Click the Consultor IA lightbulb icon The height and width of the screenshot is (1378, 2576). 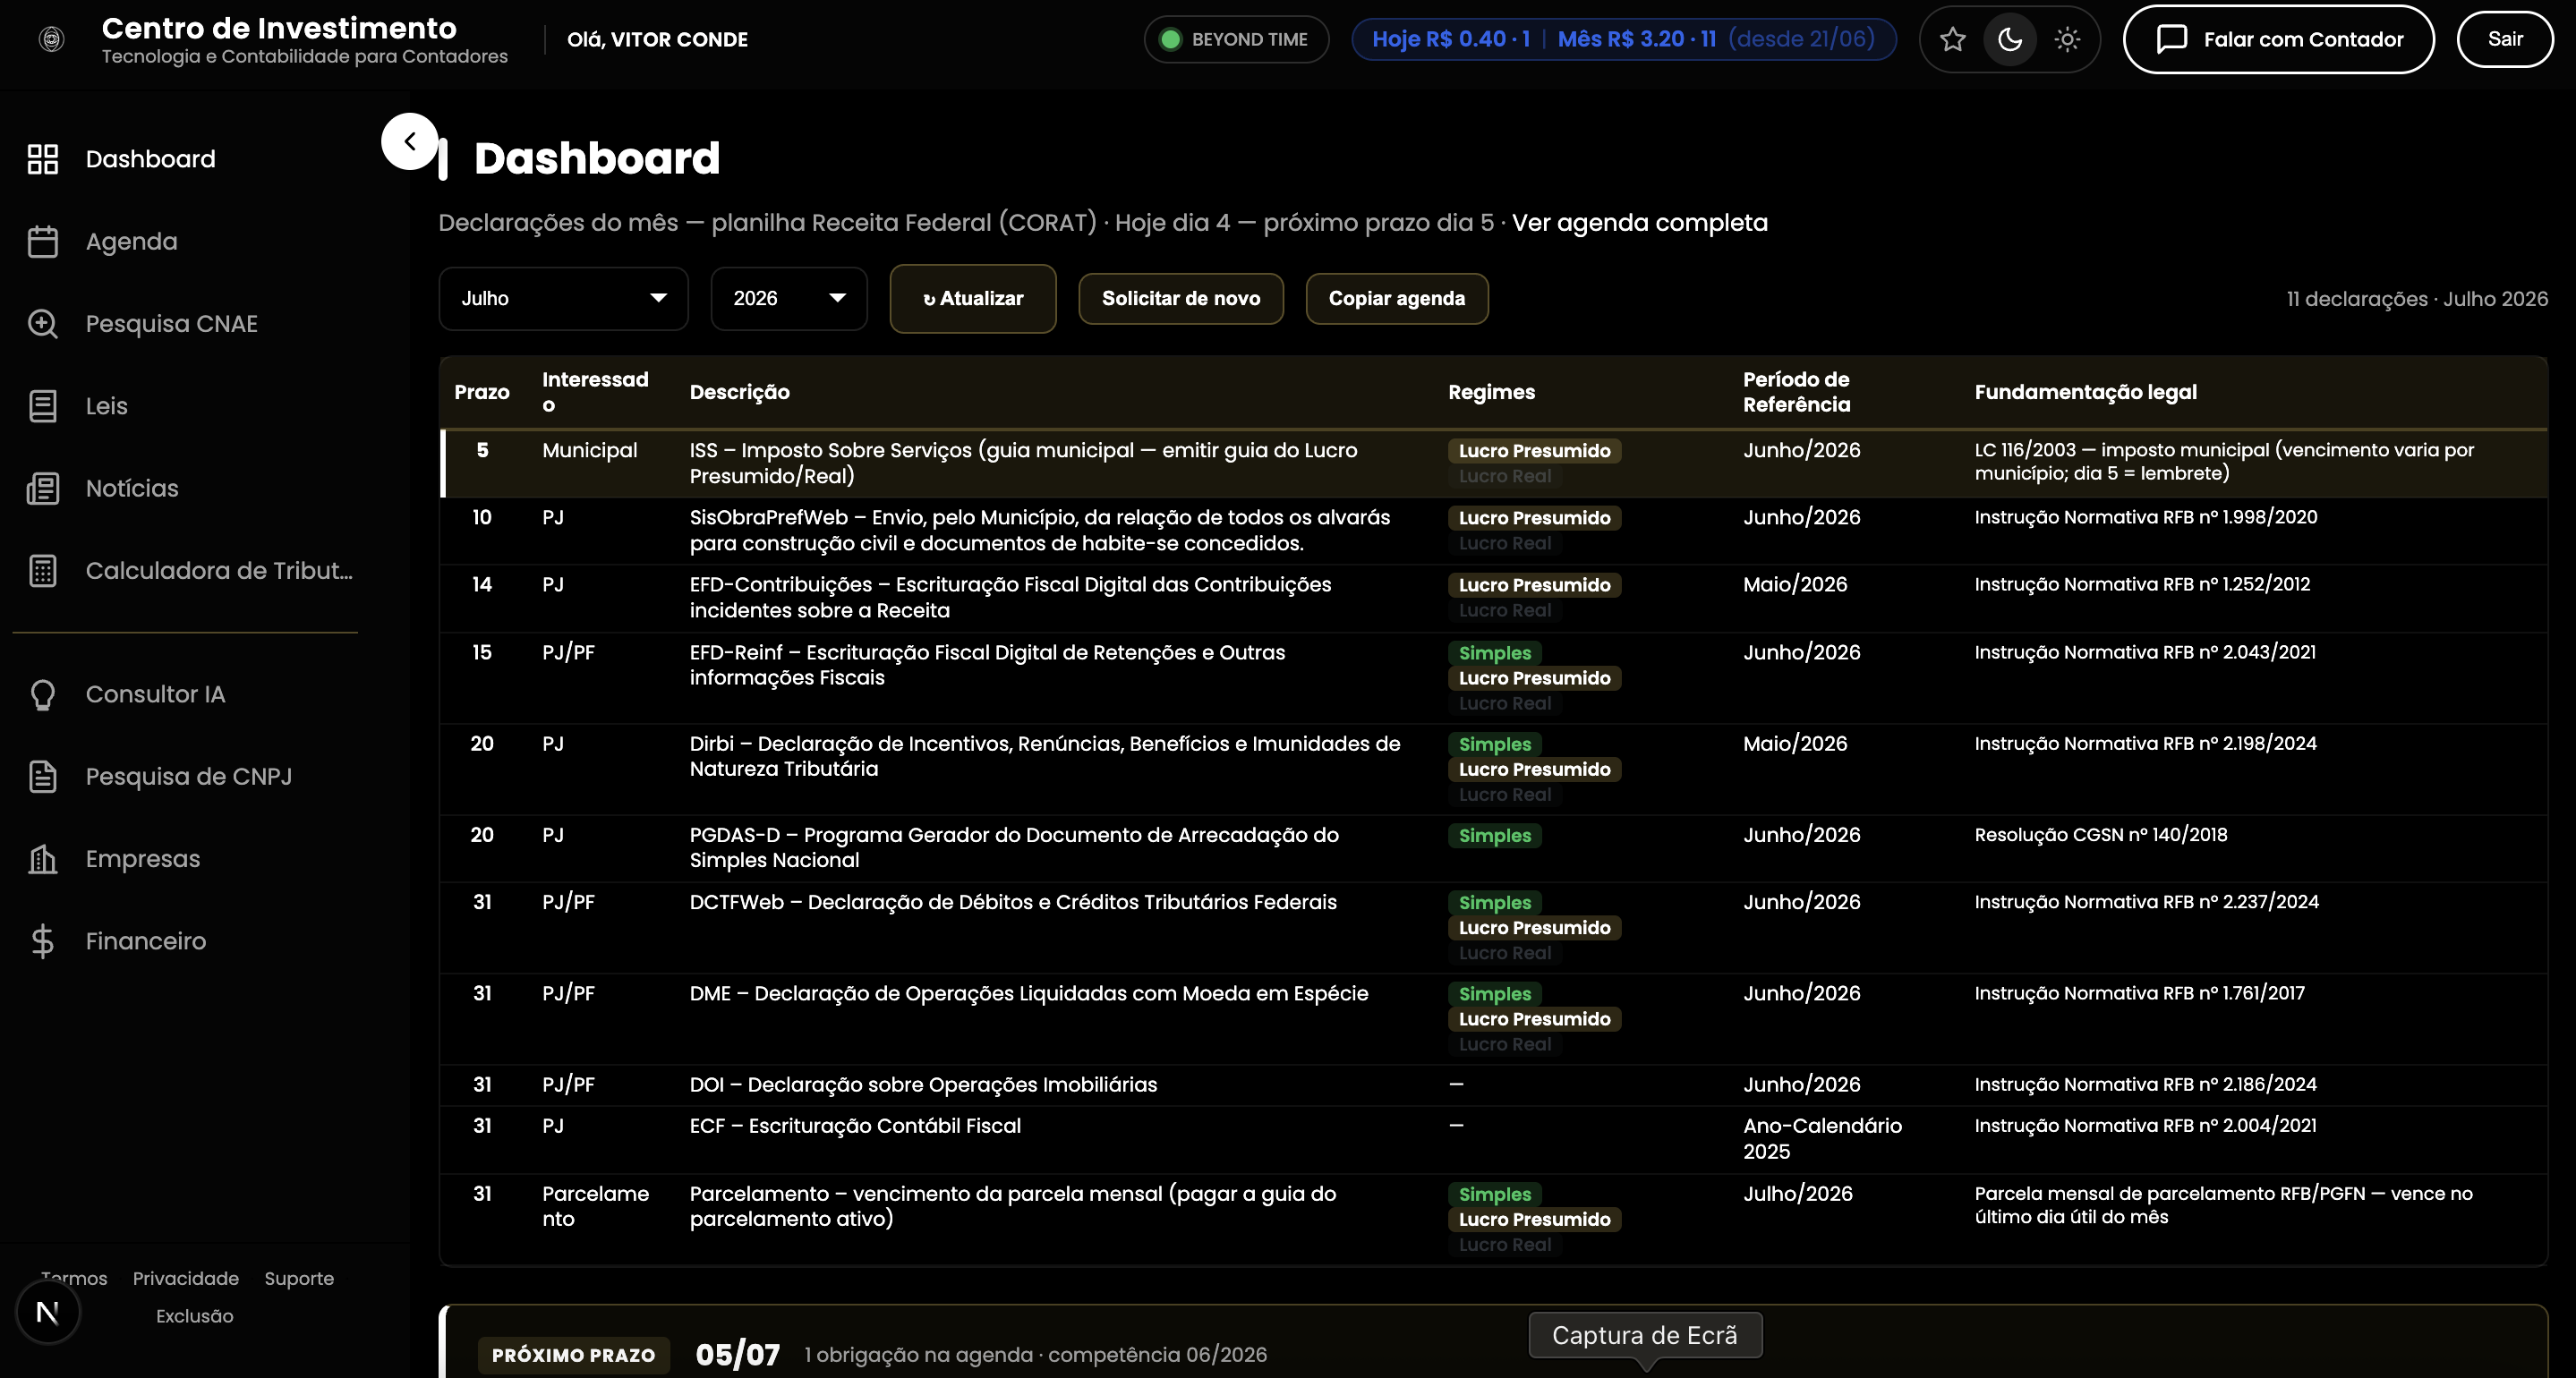click(x=42, y=694)
